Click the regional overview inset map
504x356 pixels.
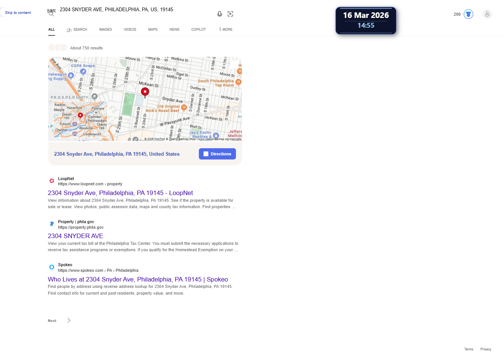[x=80, y=119]
